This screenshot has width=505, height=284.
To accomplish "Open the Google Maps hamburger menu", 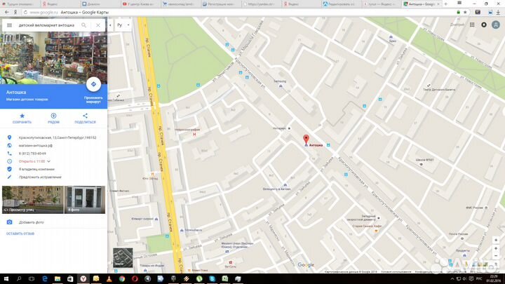I will pyautogui.click(x=9, y=25).
